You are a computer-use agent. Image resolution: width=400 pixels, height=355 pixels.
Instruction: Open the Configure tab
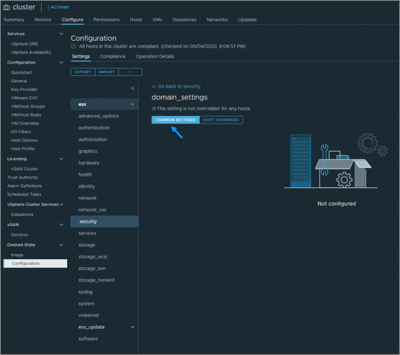(x=73, y=20)
